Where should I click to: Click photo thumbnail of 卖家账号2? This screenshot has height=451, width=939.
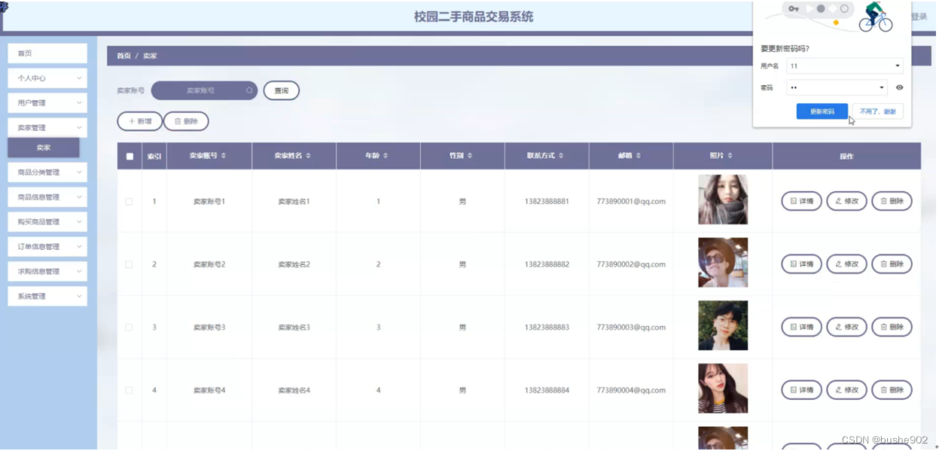click(x=723, y=262)
